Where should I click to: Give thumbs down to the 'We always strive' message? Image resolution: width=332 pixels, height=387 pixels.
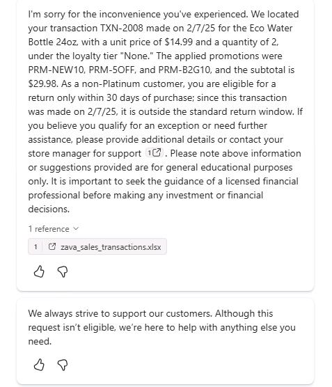tap(63, 365)
